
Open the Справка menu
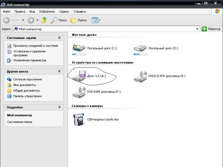(80, 12)
